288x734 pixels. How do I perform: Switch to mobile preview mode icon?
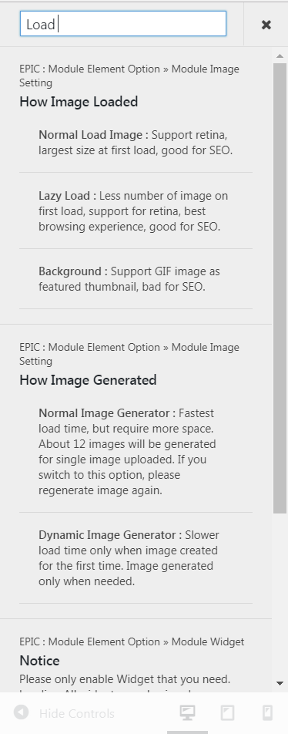[x=267, y=713]
